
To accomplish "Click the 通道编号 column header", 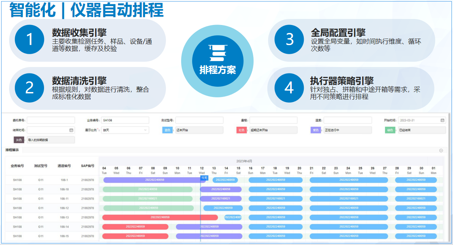I will click(64, 166).
